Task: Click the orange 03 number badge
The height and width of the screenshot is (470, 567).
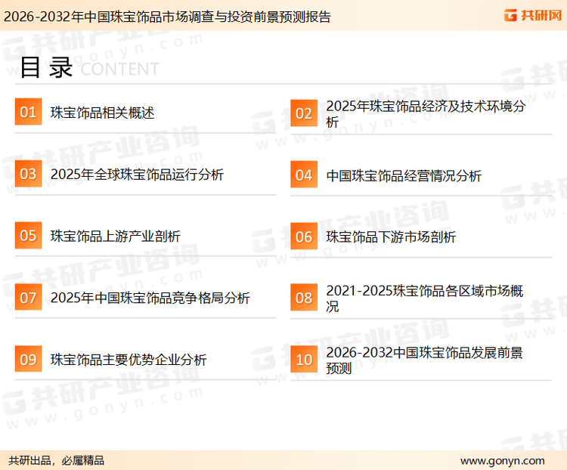Action: point(28,175)
